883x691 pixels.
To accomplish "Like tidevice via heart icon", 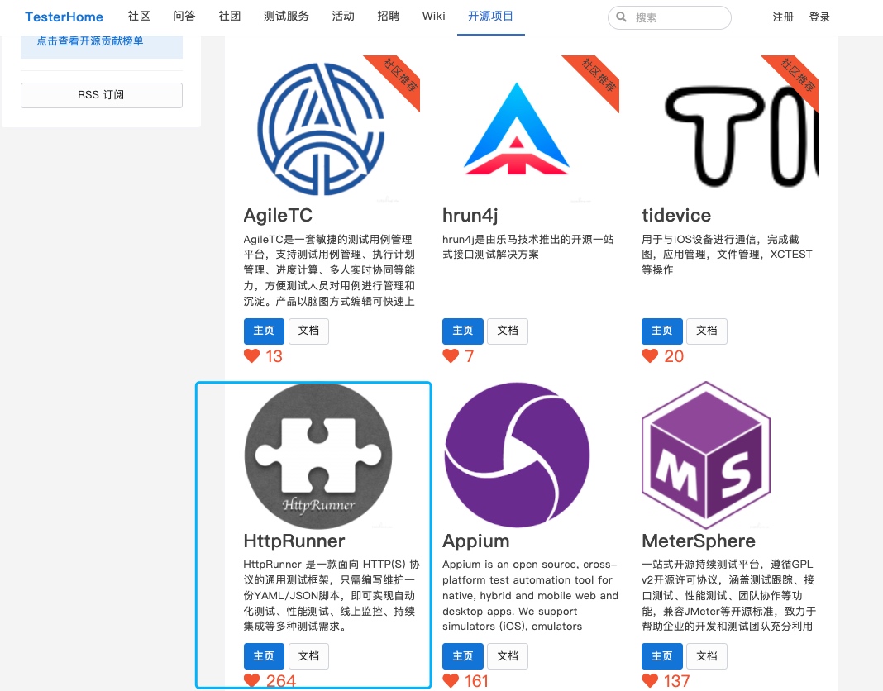I will tap(650, 356).
